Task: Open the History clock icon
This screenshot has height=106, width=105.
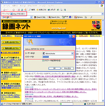Action: click(58, 10)
